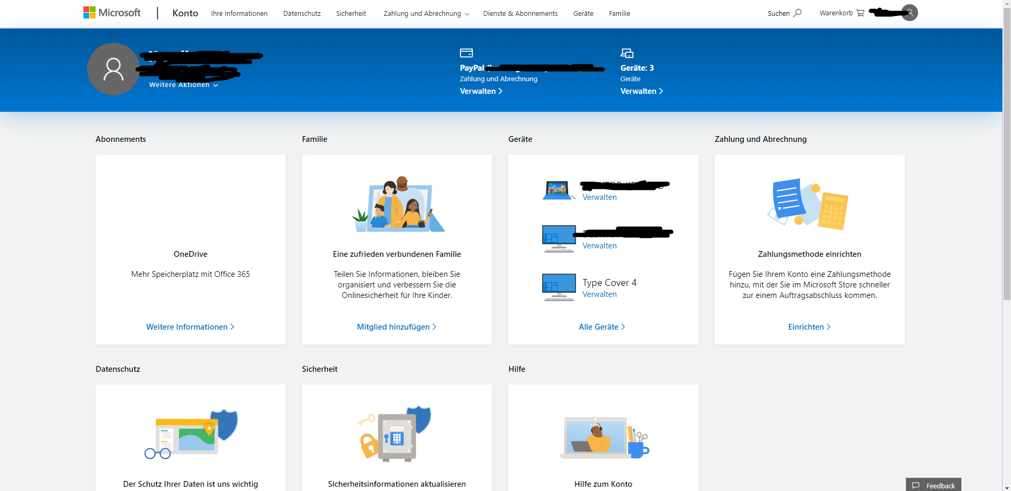Click the large profile picture placeholder
The width and height of the screenshot is (1011, 491).
[114, 69]
